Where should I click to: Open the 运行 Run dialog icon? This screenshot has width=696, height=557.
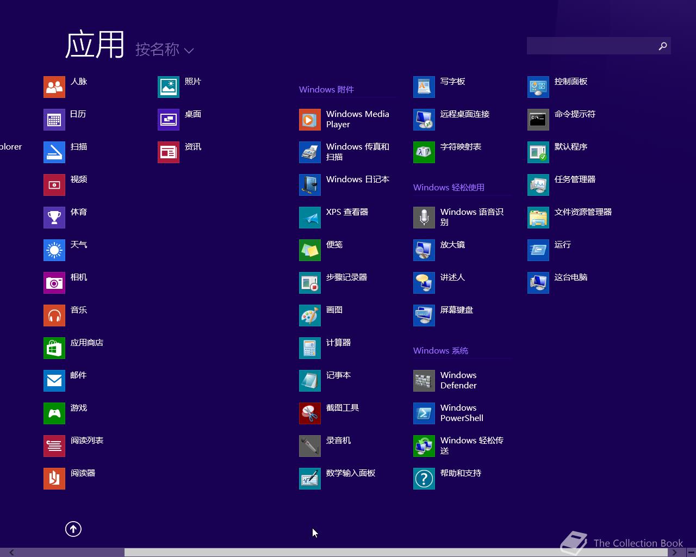click(x=538, y=250)
